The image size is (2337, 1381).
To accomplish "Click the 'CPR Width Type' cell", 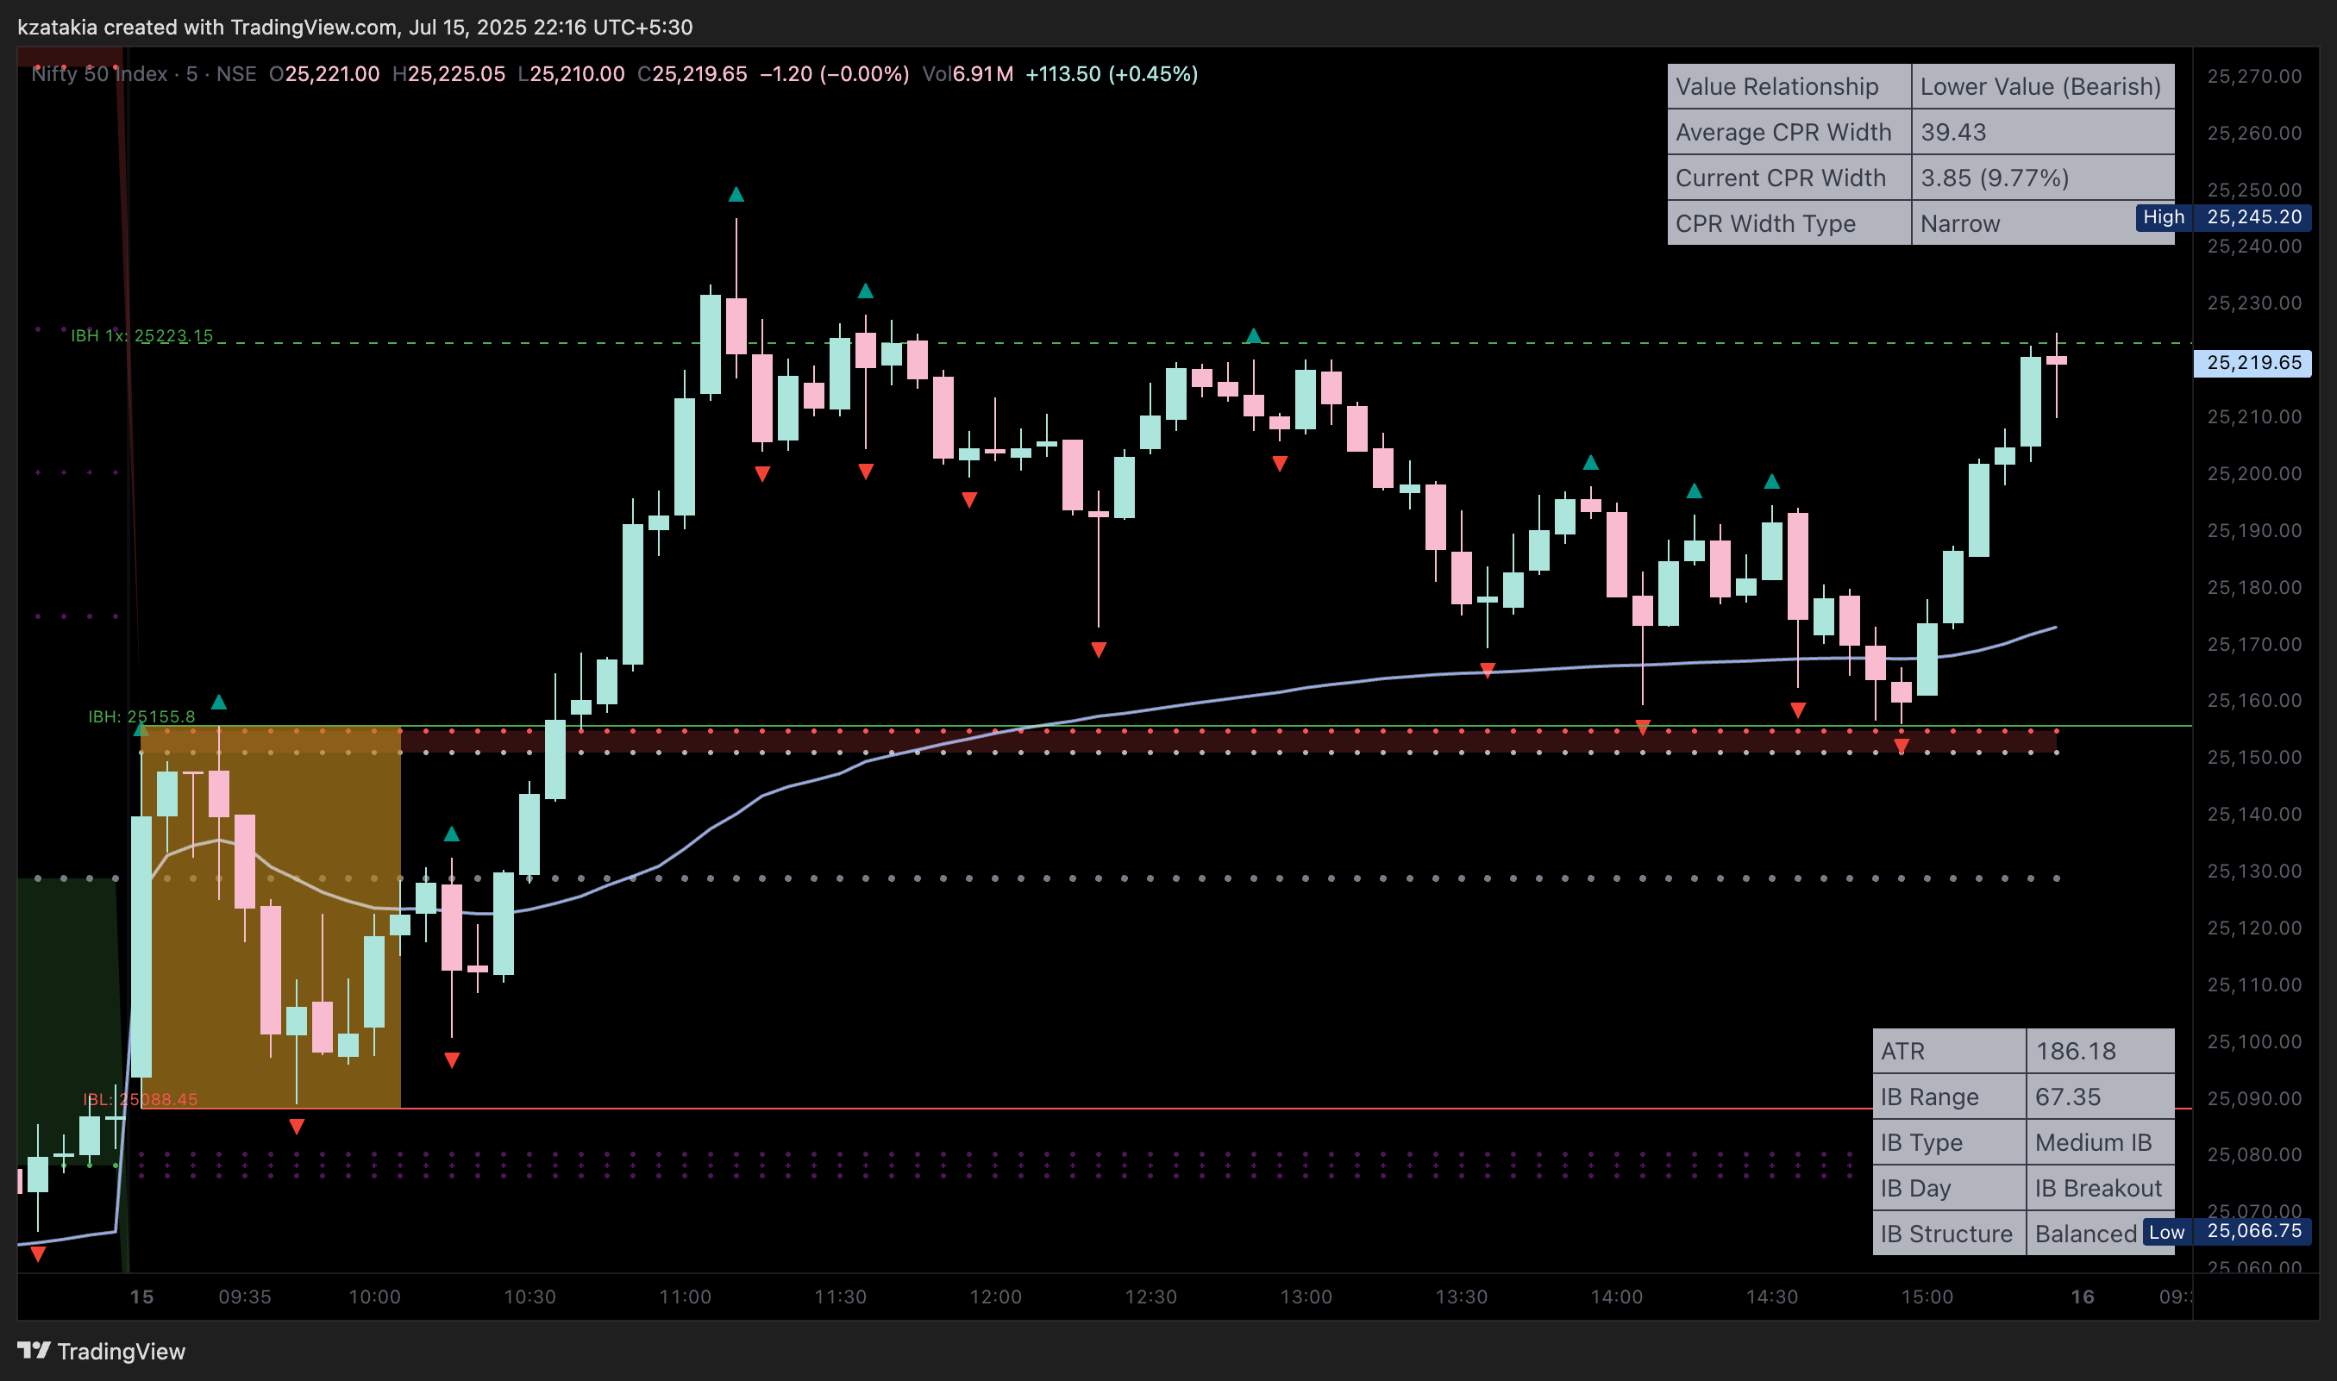I will [x=1789, y=223].
